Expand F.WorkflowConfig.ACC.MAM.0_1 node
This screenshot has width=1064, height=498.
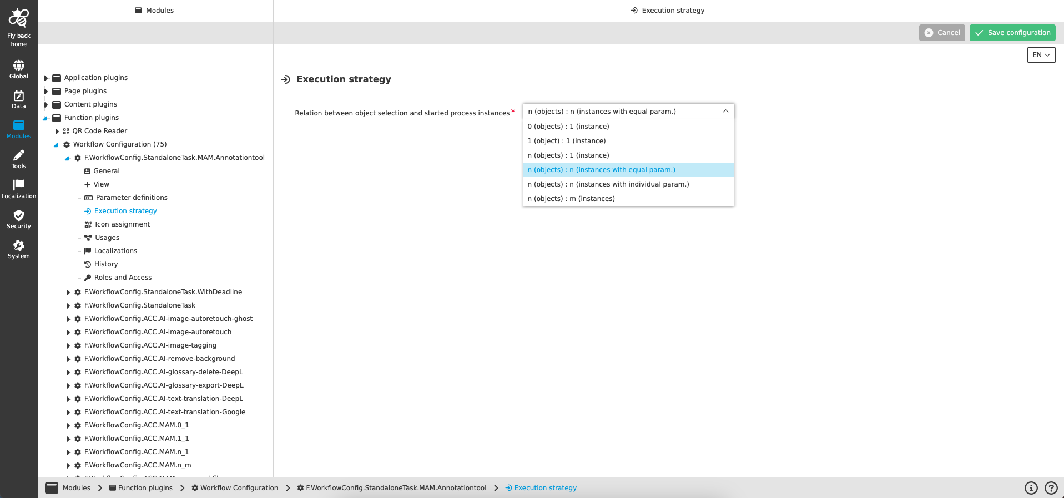(x=68, y=426)
